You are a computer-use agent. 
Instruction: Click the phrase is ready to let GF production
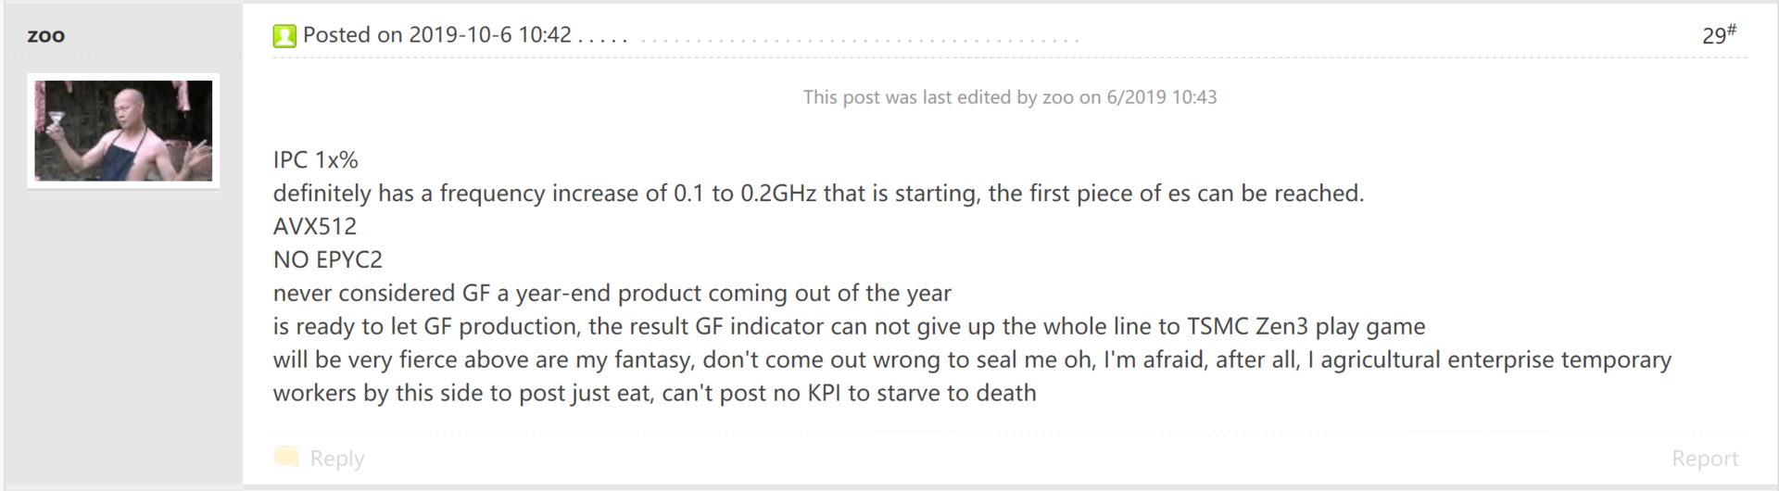click(425, 326)
